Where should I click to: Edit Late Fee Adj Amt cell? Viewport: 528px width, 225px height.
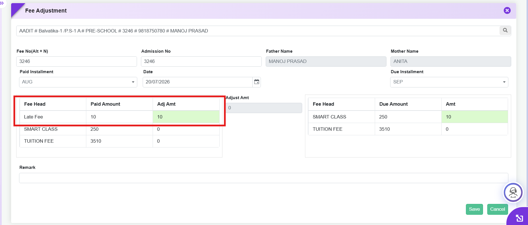[186, 117]
